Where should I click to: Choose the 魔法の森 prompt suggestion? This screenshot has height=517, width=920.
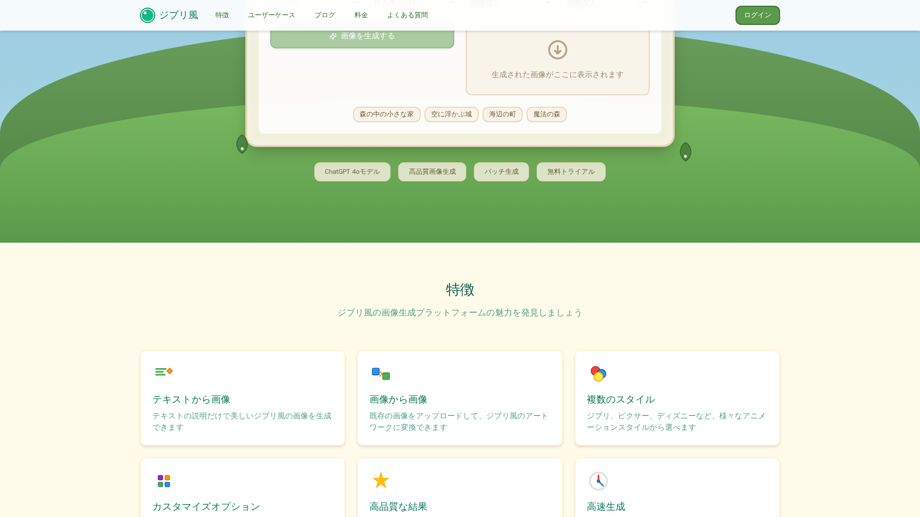point(546,114)
